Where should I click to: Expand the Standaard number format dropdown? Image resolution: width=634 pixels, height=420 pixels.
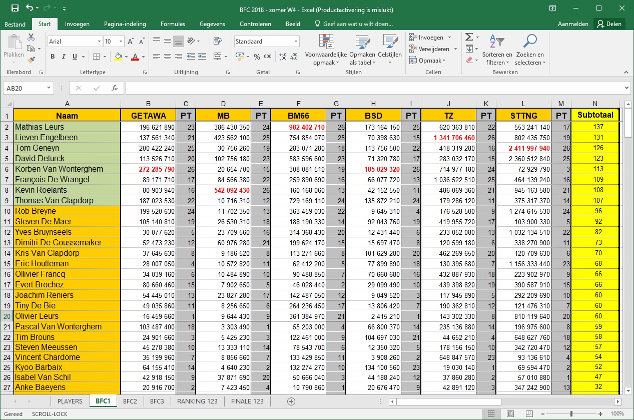pos(296,42)
